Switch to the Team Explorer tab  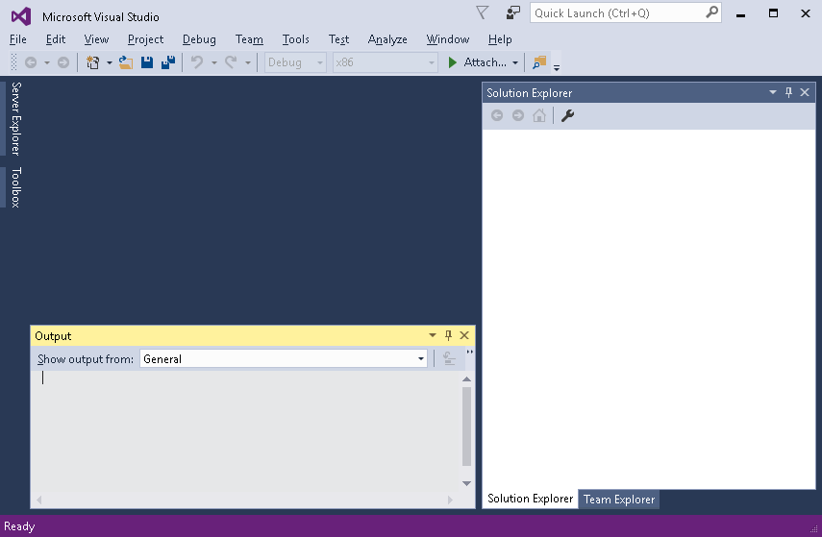[x=619, y=500]
